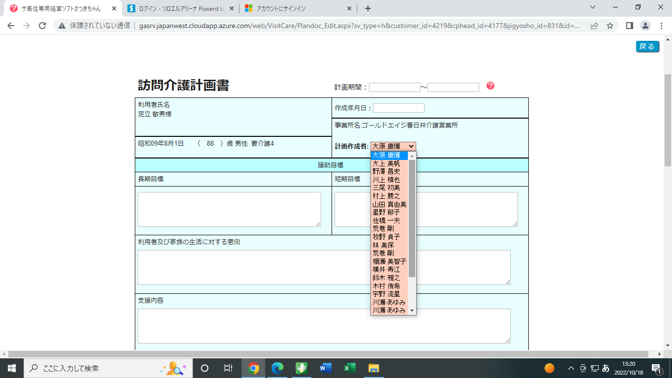The image size is (672, 378).
Task: Bookmark this page with the star icon
Action: tap(610, 26)
